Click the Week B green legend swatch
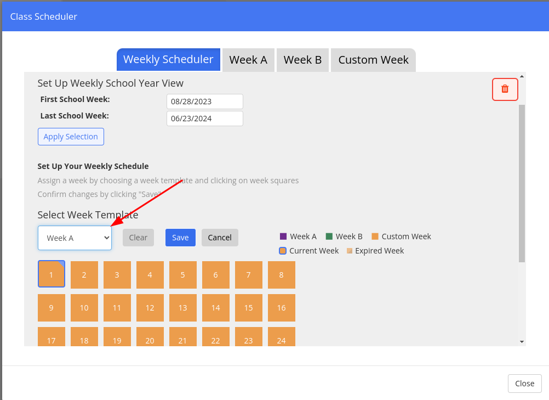 pos(329,236)
